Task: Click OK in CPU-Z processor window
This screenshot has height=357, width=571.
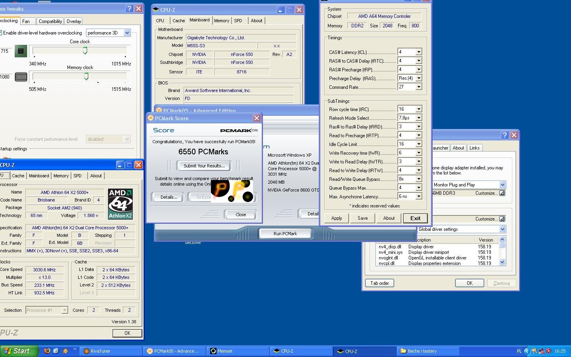Action: point(127,333)
